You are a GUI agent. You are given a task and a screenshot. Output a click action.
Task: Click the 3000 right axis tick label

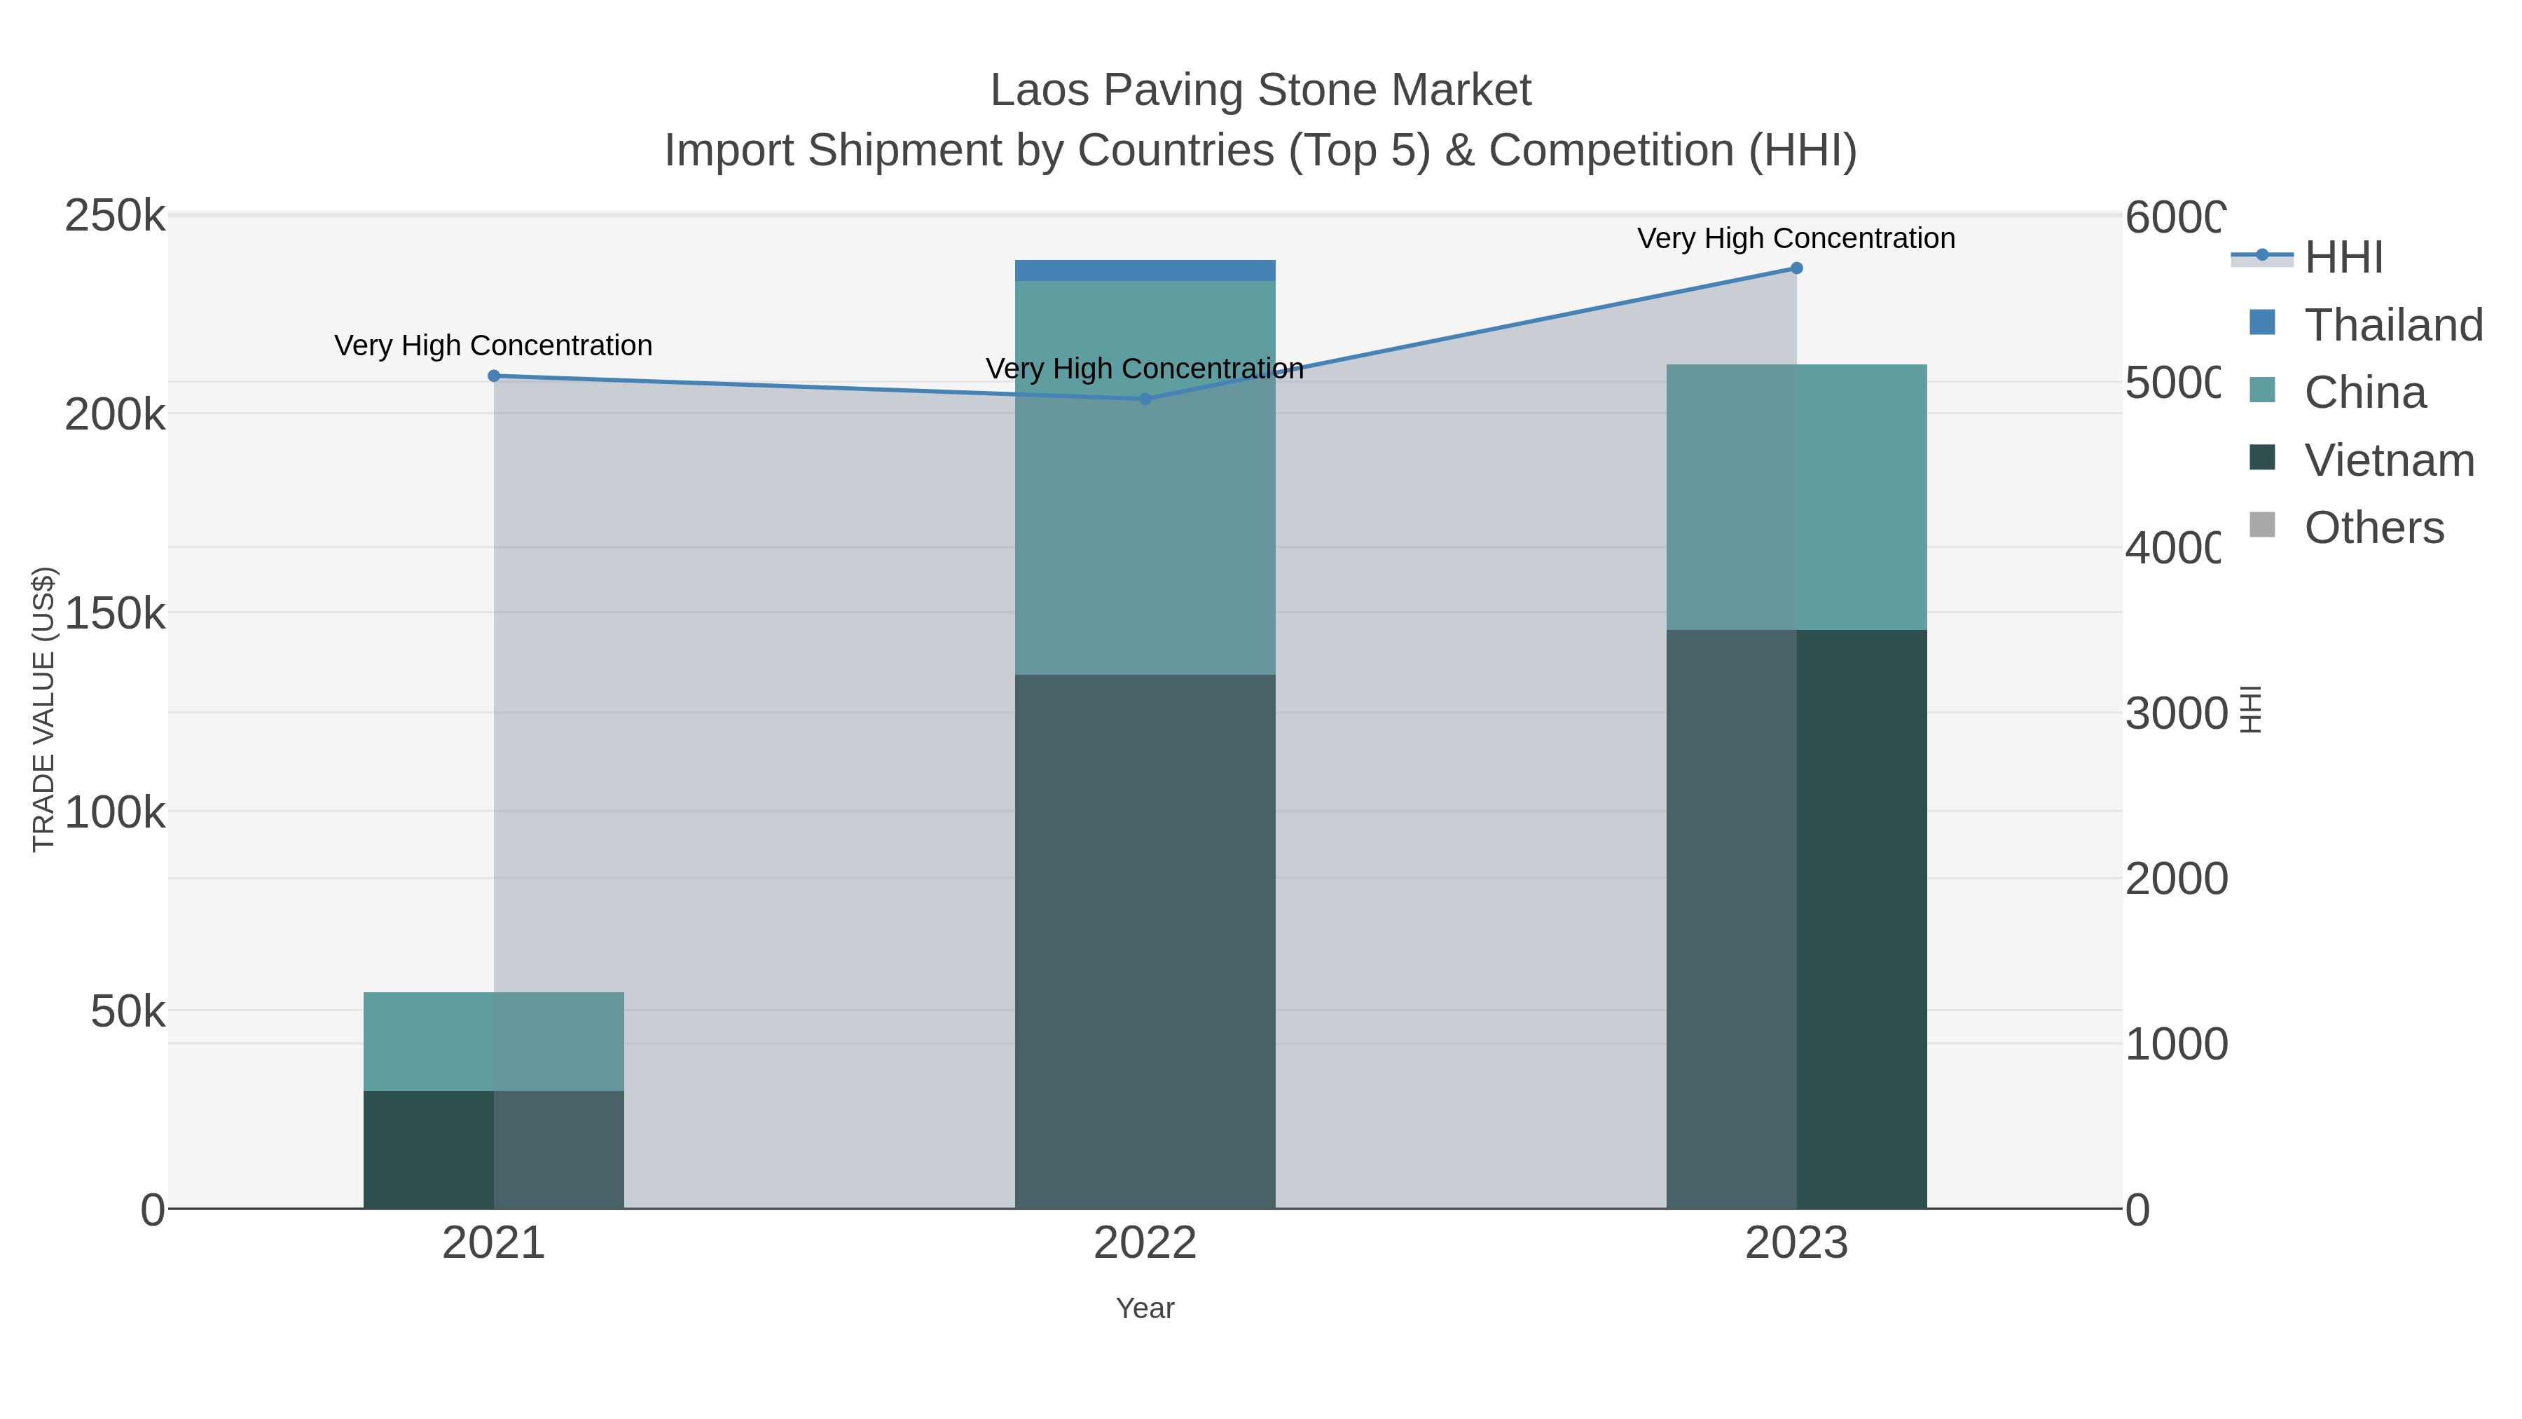click(2177, 714)
